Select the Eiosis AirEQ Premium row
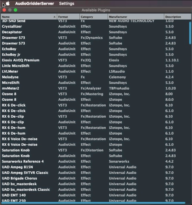The width and height of the screenshot is (192, 205). click(95, 60)
